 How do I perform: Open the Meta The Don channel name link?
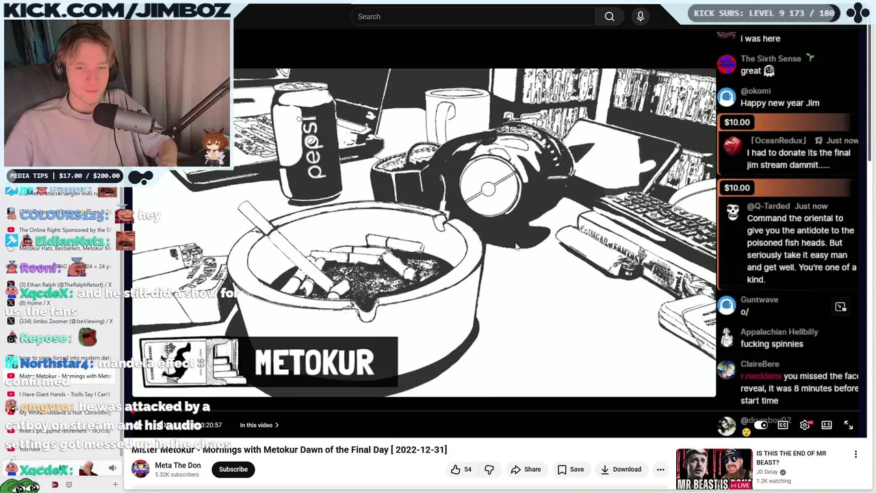178,466
